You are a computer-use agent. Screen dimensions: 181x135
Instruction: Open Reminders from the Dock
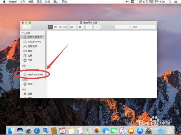click(x=80, y=131)
